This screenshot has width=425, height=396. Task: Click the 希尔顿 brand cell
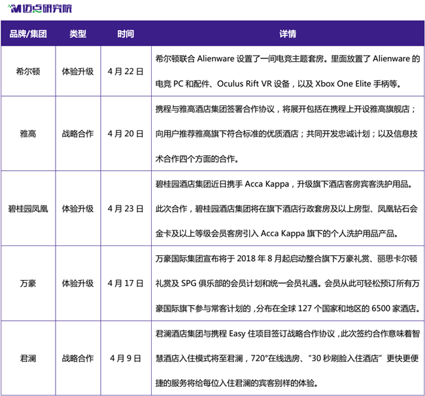[x=28, y=71]
